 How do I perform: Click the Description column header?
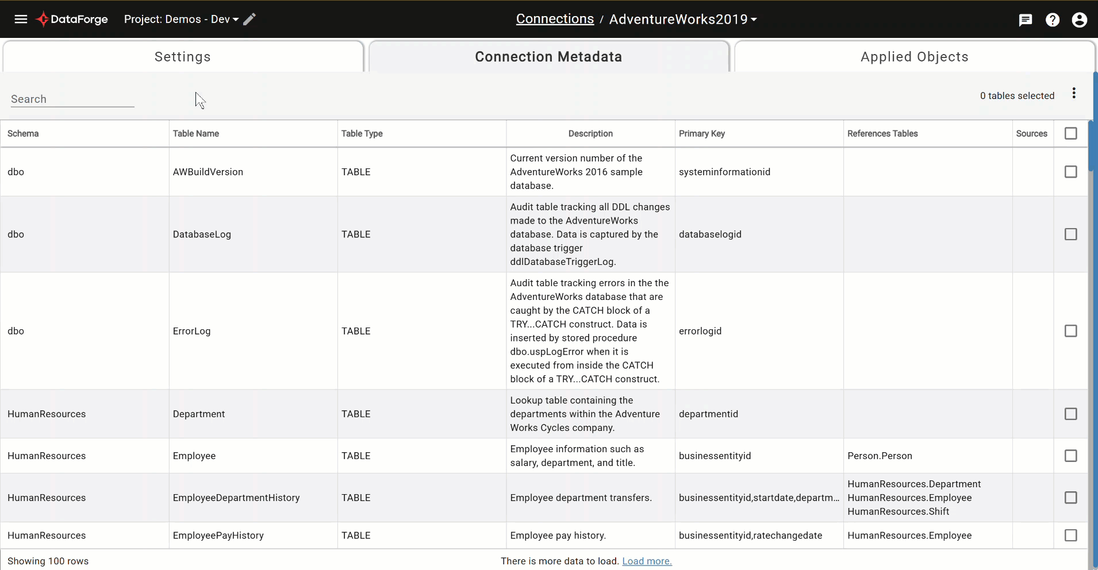590,133
